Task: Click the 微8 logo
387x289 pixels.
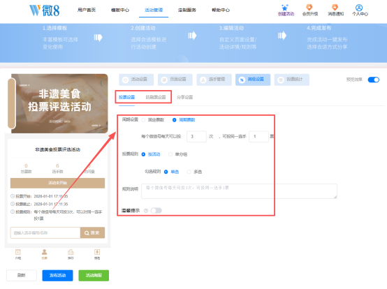Action: coord(45,10)
